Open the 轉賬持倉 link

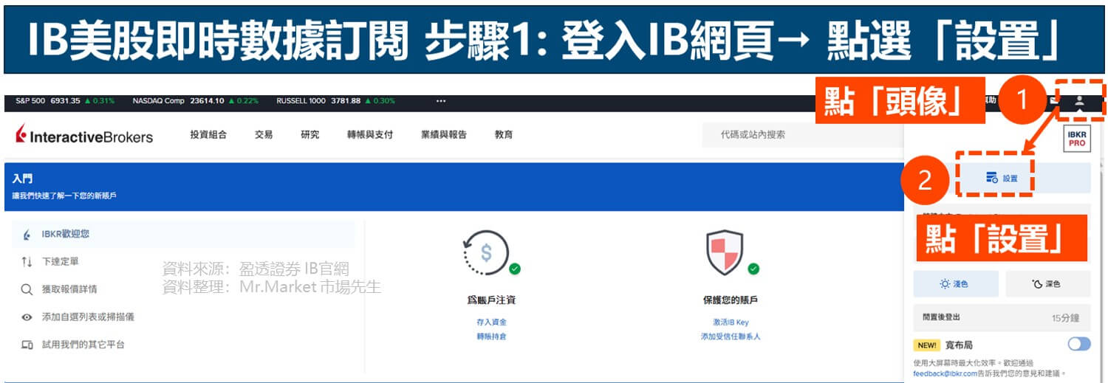click(x=492, y=337)
